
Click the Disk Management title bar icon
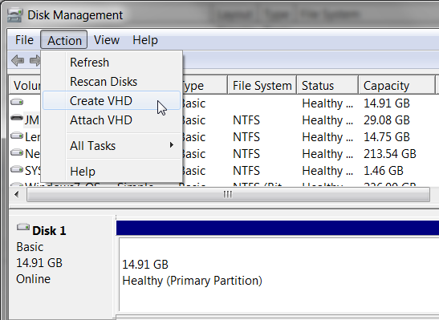14,15
